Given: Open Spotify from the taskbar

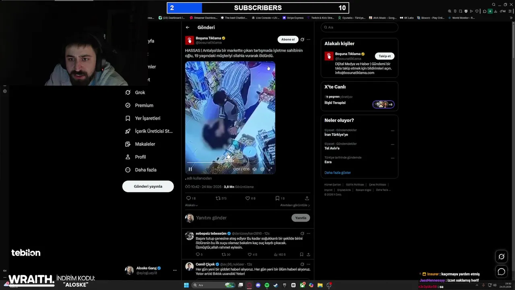Looking at the screenshot, I should (267, 285).
